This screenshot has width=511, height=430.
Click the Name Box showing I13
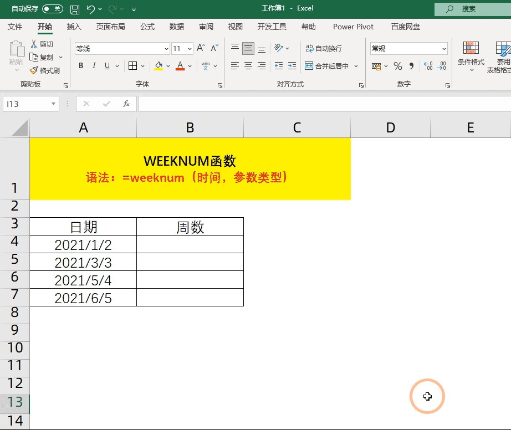(x=31, y=104)
